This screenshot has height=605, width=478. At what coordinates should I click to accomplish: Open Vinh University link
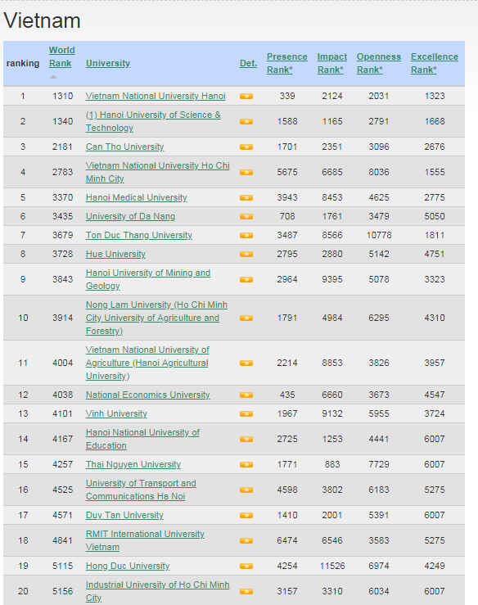click(x=116, y=414)
